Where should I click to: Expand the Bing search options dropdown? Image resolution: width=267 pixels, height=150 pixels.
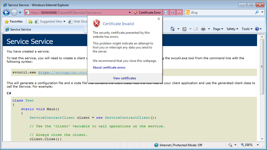(262, 12)
